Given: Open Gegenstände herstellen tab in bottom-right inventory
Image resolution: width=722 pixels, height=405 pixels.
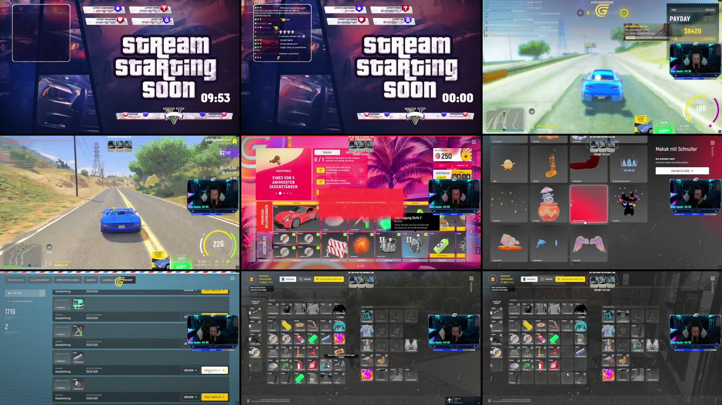Looking at the screenshot, I should click(x=570, y=279).
